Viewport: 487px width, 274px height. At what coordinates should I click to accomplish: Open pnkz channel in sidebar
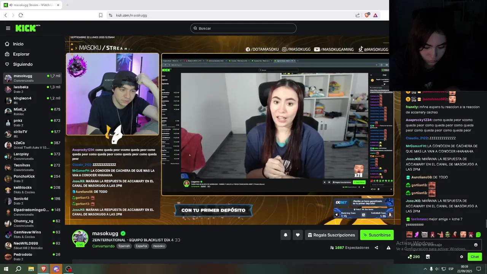pyautogui.click(x=32, y=123)
